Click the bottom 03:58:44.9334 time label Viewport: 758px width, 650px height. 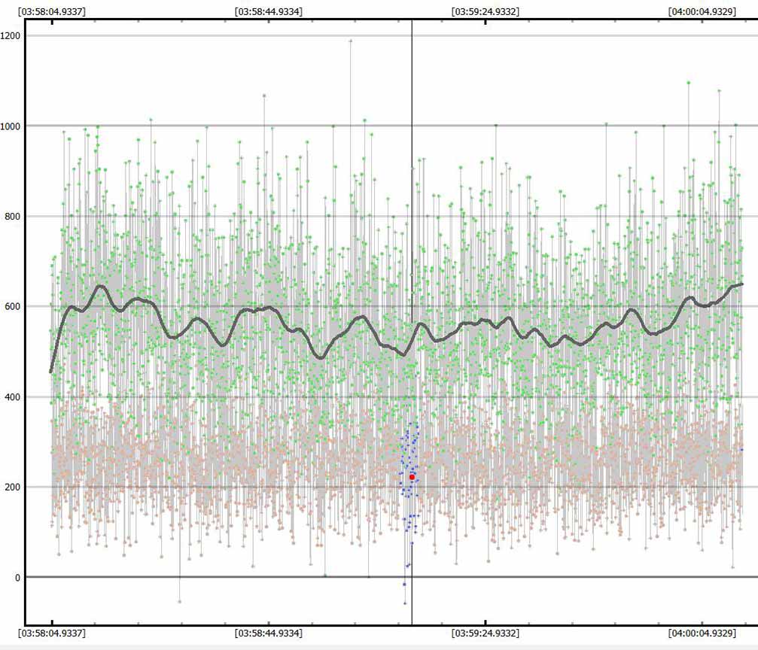click(269, 633)
